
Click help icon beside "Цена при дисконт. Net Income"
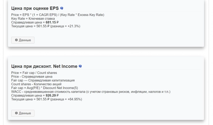(x=80, y=66)
